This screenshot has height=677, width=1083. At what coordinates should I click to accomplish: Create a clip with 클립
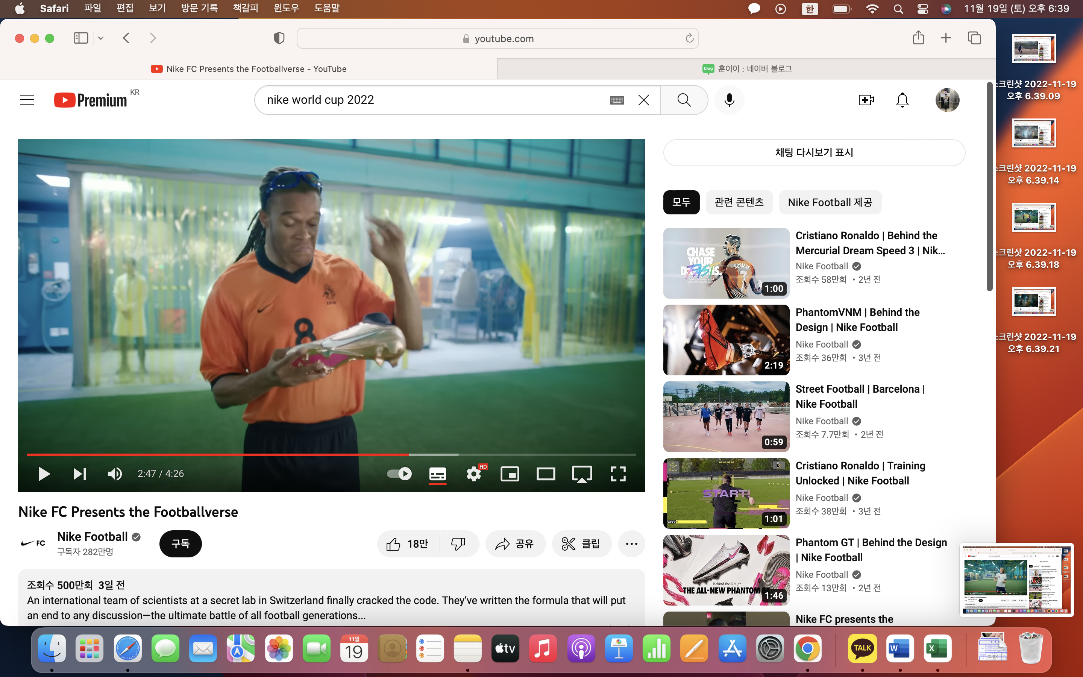[581, 544]
